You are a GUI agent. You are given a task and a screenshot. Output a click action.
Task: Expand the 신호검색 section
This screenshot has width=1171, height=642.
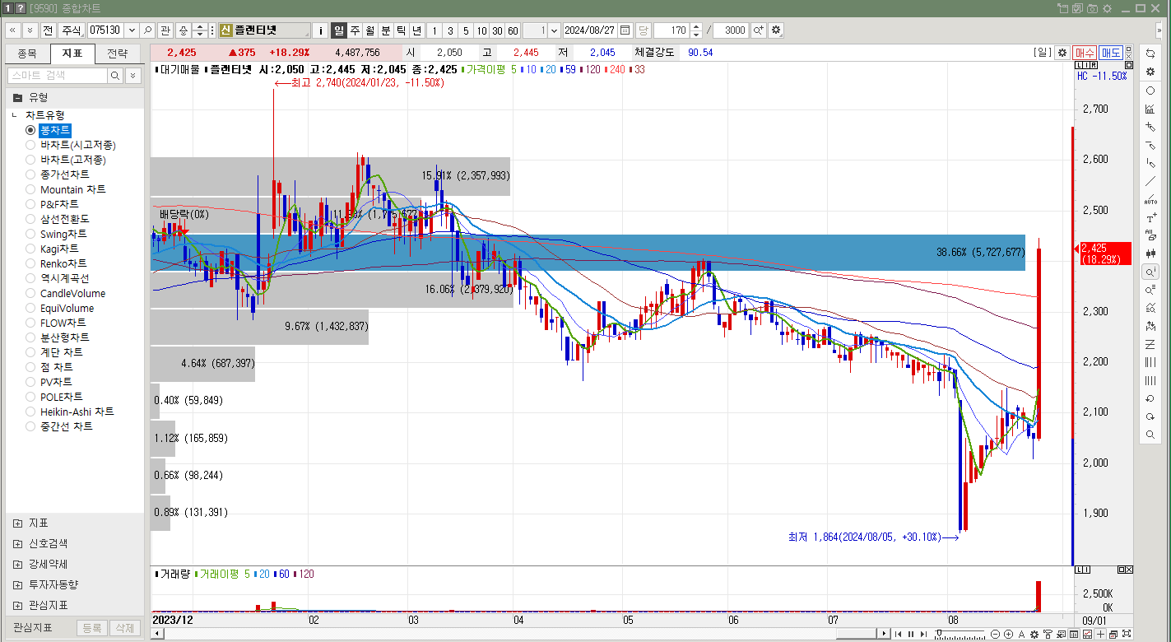pos(18,544)
